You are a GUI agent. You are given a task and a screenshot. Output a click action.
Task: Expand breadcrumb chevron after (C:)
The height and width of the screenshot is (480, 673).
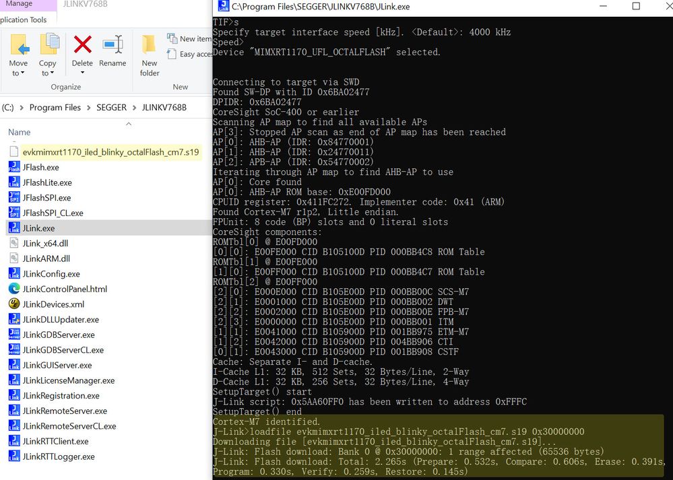click(22, 108)
